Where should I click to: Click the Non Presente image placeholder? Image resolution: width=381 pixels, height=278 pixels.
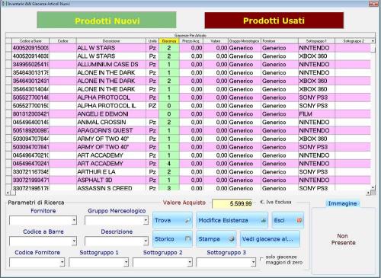[x=343, y=239]
